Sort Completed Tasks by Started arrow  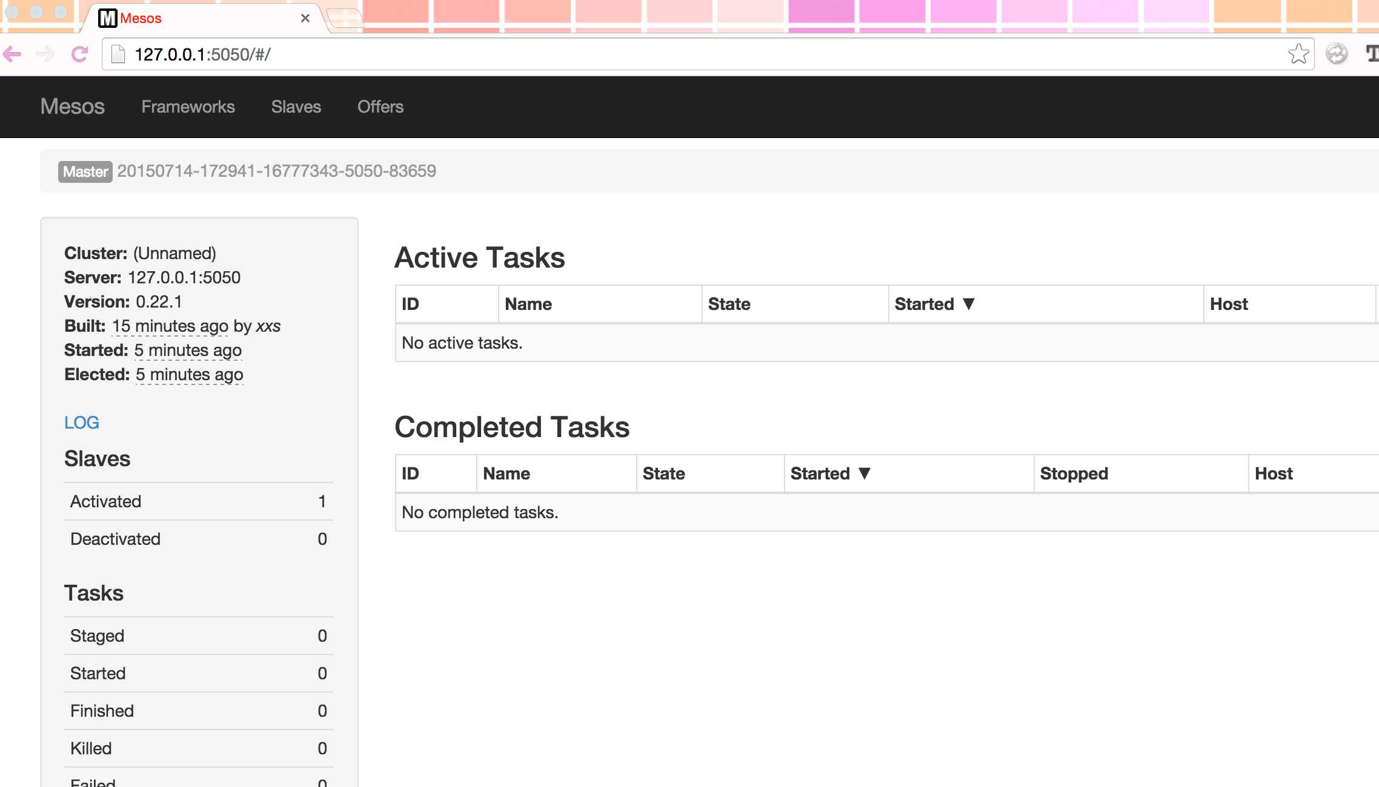[865, 473]
